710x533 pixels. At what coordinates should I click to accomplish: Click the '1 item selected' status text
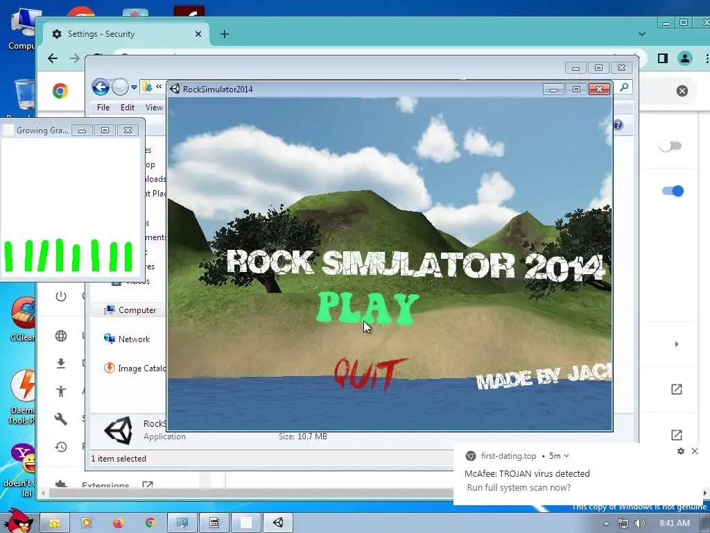point(119,459)
